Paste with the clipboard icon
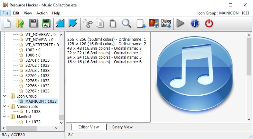This screenshot has width=253, height=139. [x=112, y=23]
